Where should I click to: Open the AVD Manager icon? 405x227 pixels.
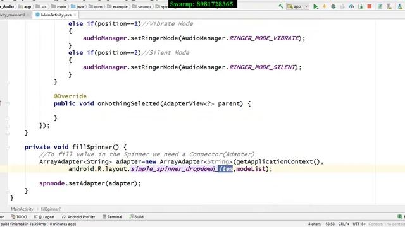click(389, 6)
